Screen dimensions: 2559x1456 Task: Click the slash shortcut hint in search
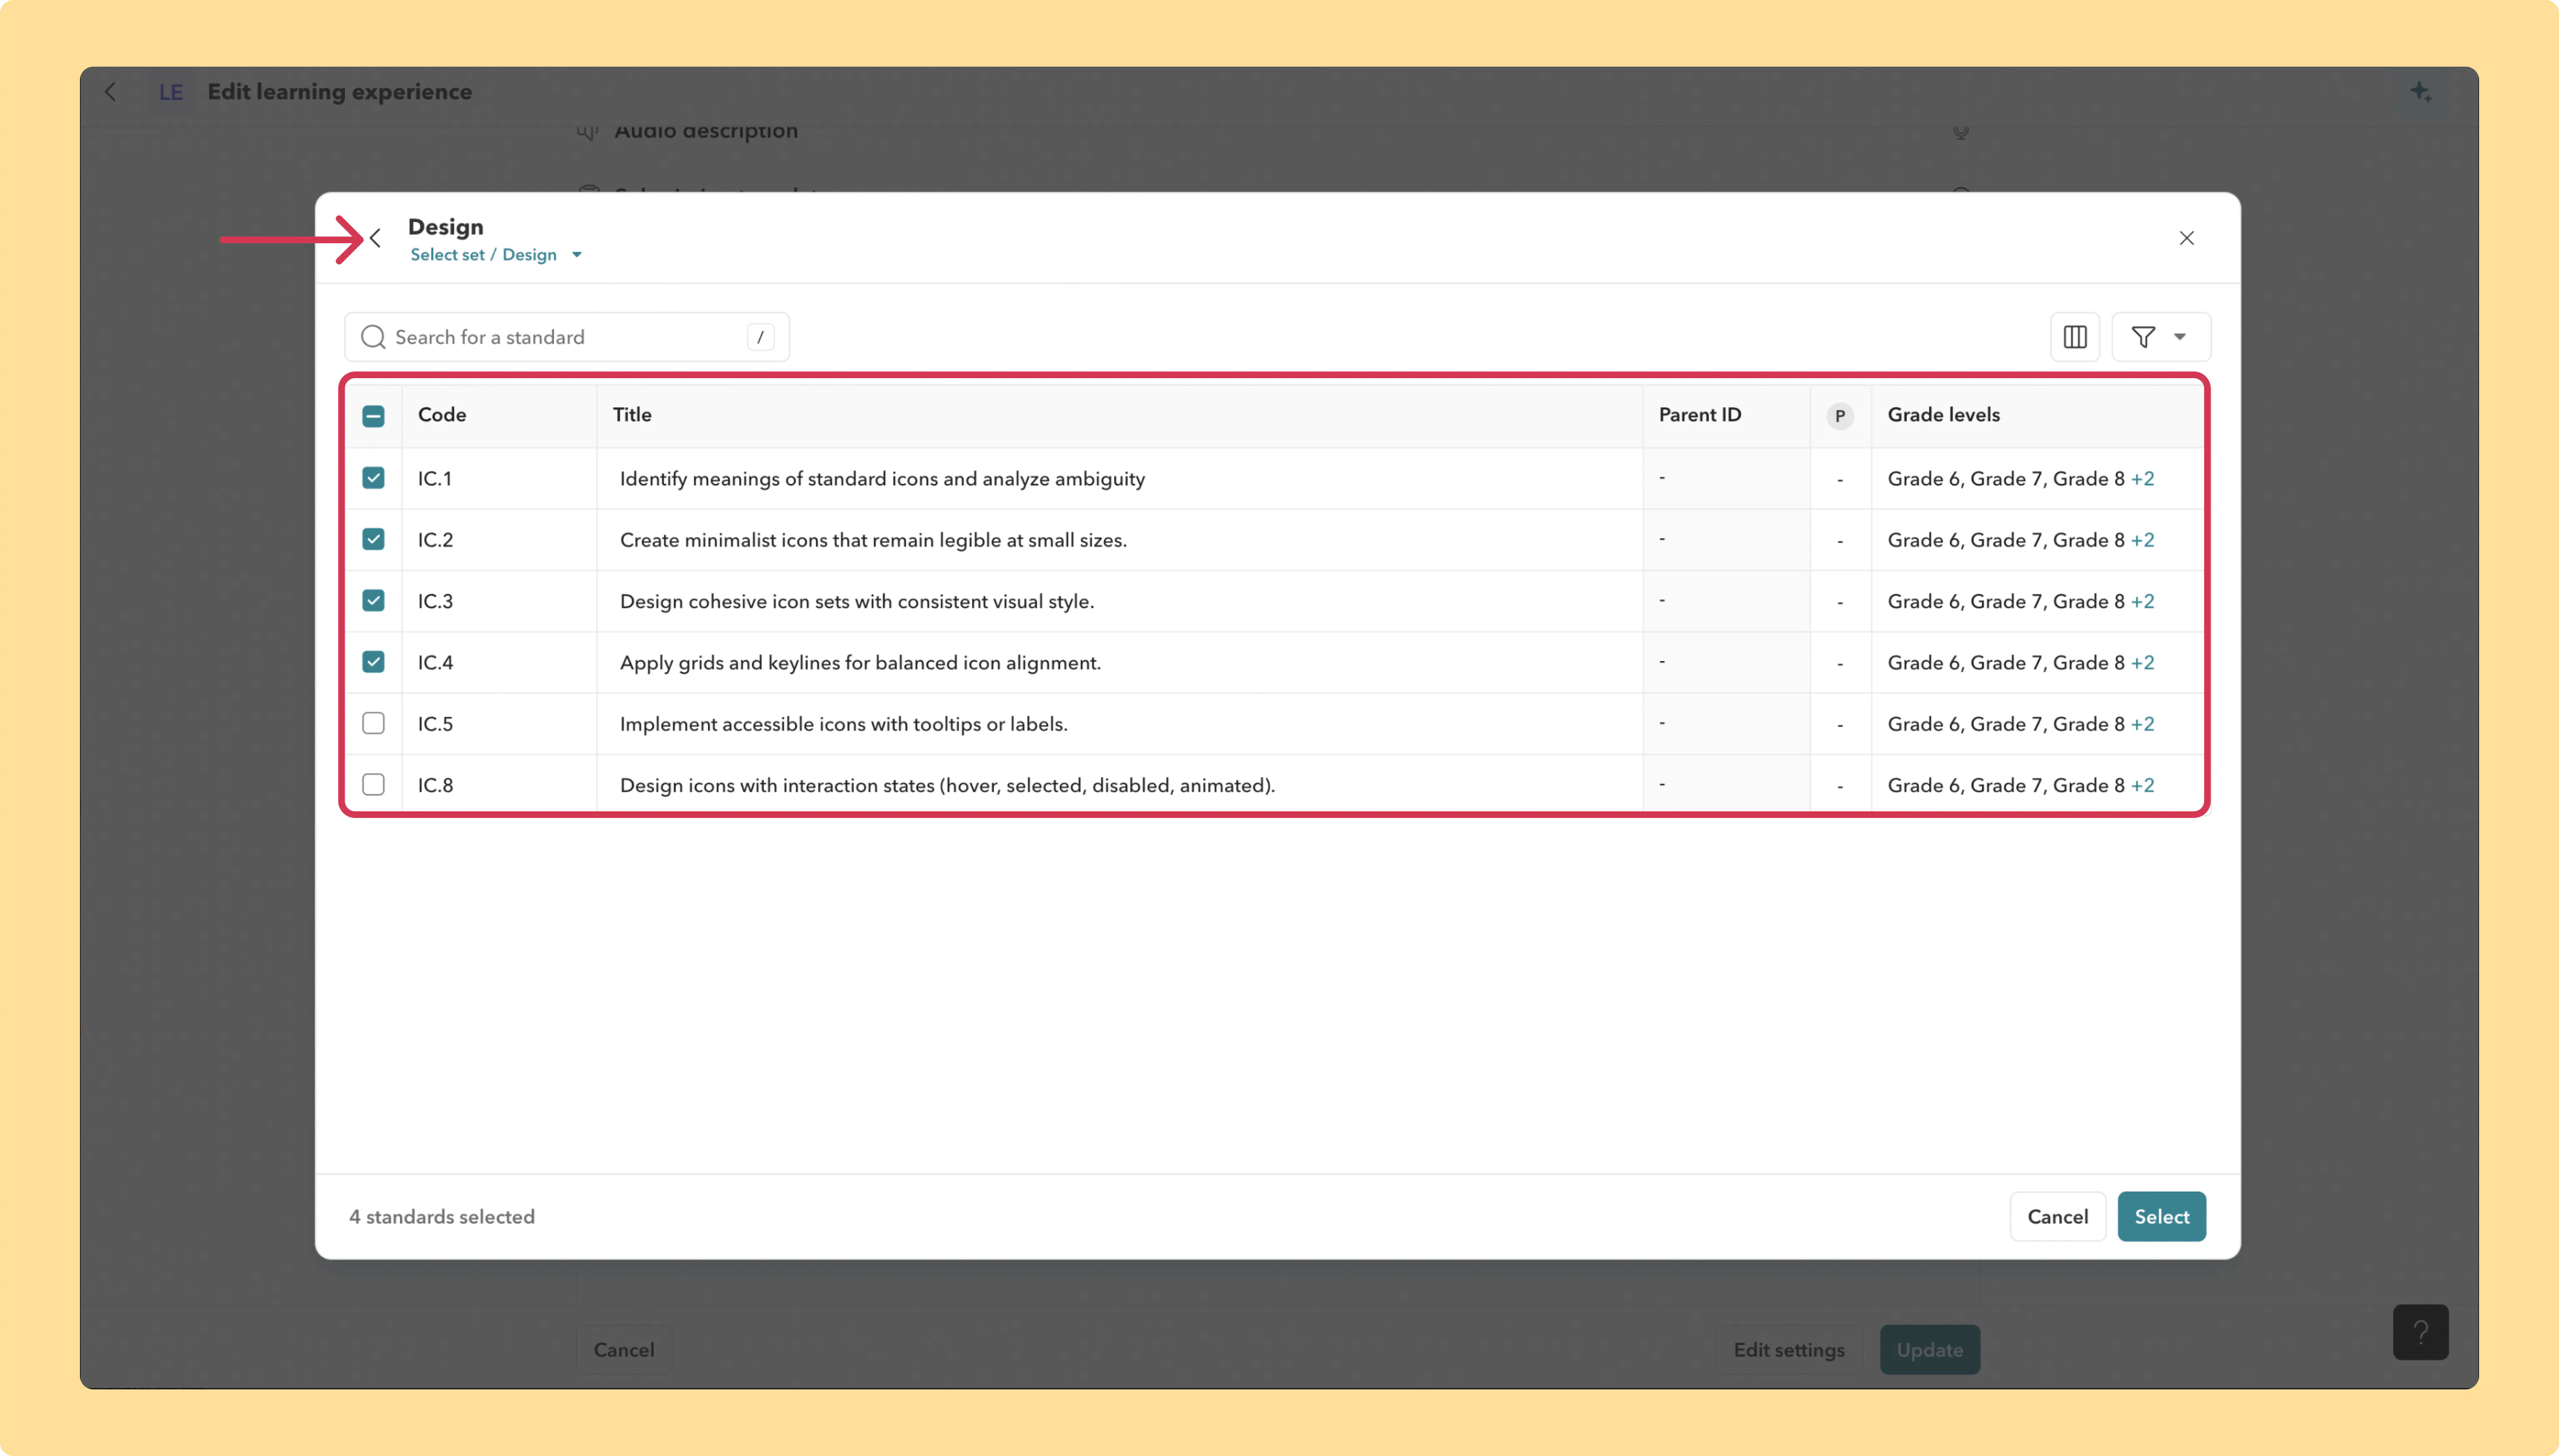point(760,337)
